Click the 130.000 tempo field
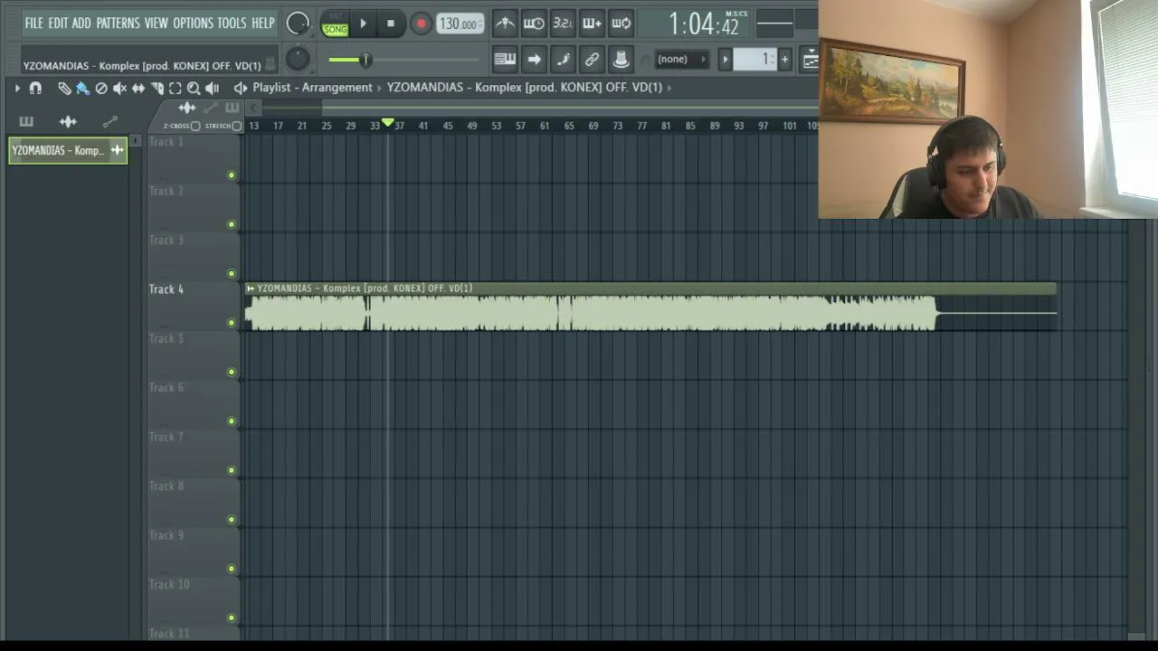The image size is (1158, 651). 460,24
